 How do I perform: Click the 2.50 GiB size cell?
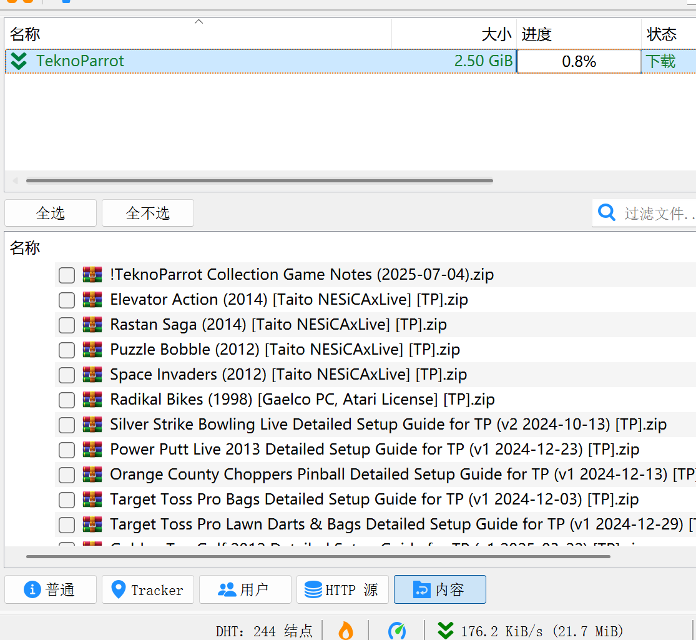coord(483,61)
